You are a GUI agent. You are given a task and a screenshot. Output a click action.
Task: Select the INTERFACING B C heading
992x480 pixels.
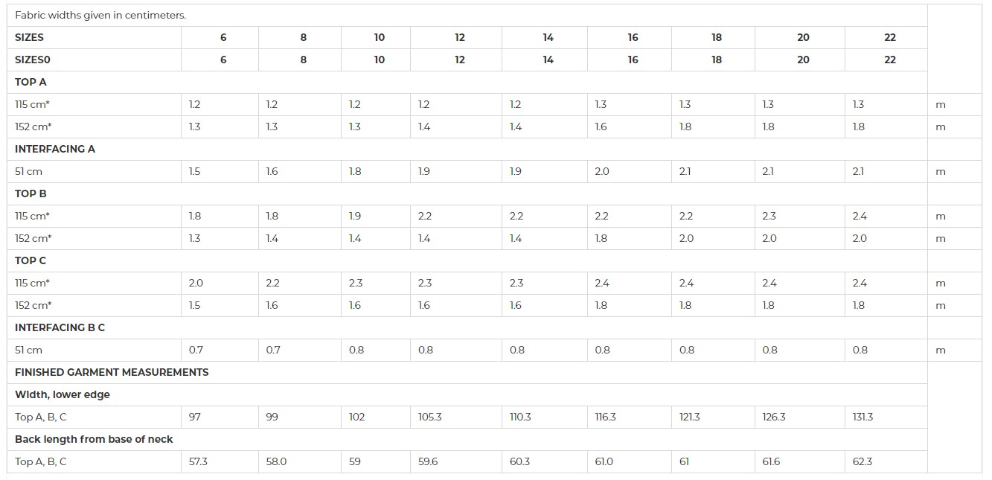pyautogui.click(x=60, y=327)
